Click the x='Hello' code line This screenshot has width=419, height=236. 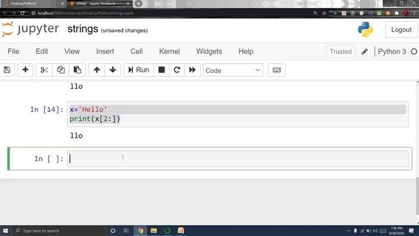click(88, 109)
